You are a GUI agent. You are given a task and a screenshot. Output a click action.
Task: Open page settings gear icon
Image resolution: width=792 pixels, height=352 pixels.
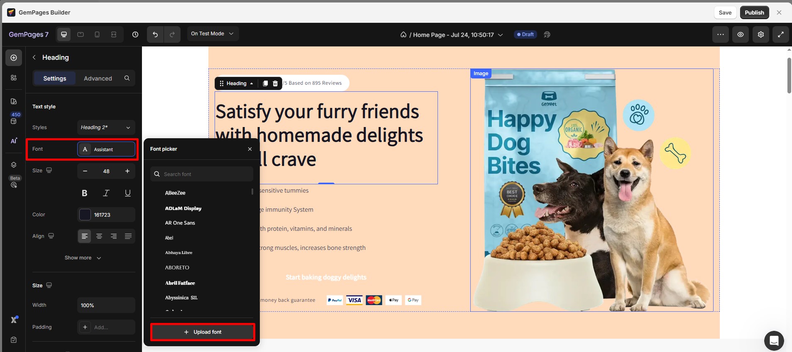pyautogui.click(x=760, y=34)
